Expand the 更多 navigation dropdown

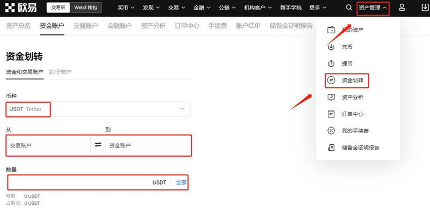coord(318,8)
